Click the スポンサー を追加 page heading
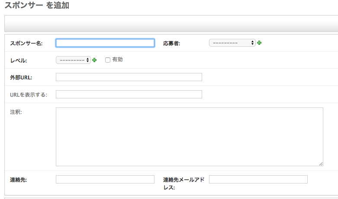 click(37, 5)
